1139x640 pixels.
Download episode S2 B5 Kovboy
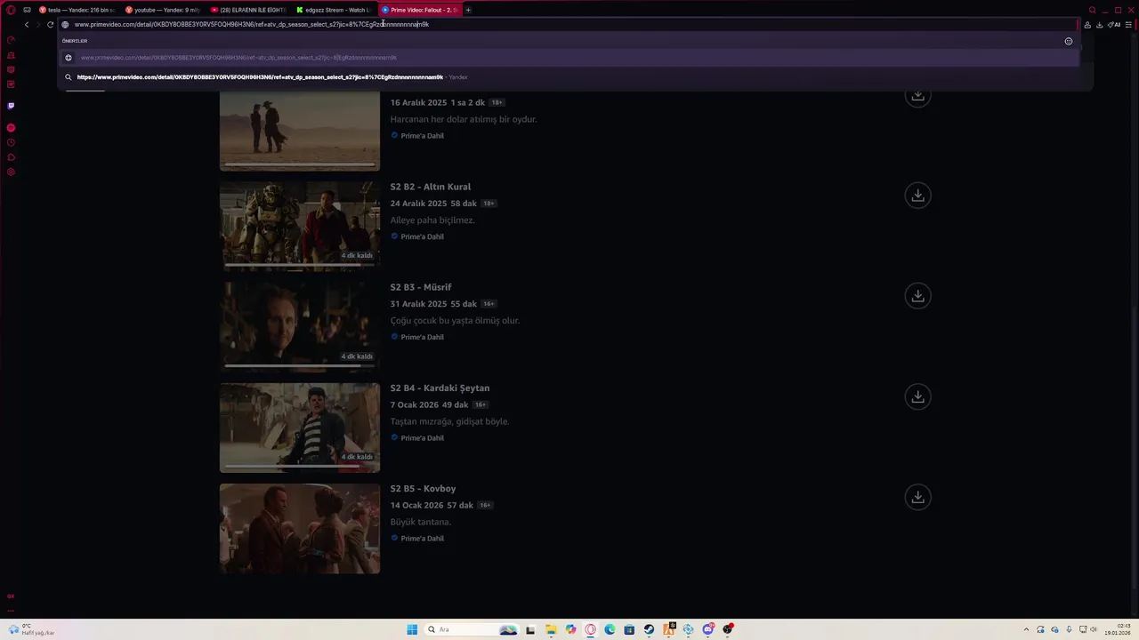tap(917, 497)
